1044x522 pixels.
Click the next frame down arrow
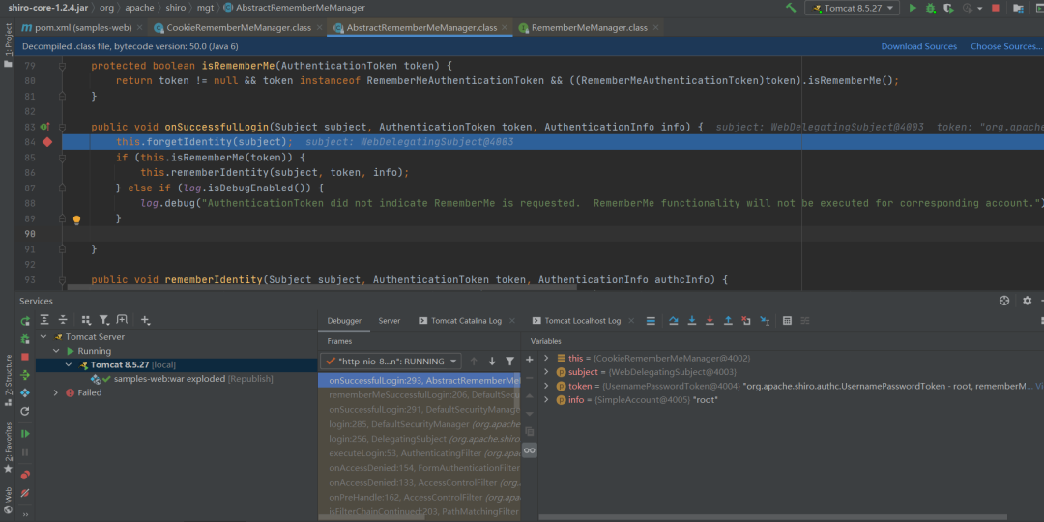(492, 361)
